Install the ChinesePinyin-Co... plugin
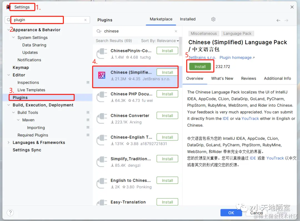300x221 pixels. coord(167,51)
